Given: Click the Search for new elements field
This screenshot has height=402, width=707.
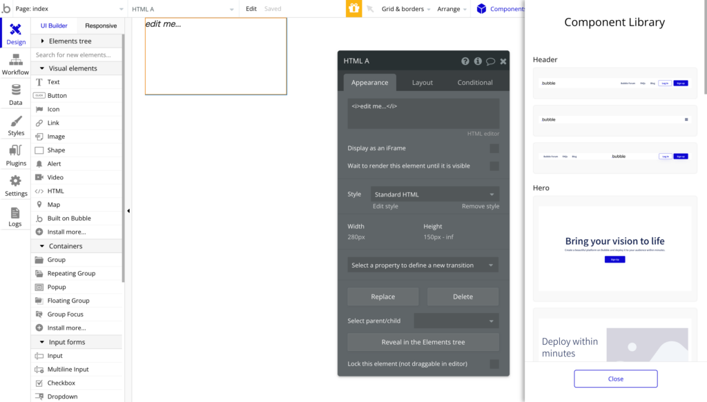Looking at the screenshot, I should (77, 55).
